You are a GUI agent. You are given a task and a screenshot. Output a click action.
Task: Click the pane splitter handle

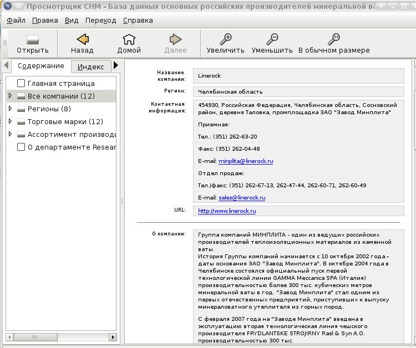(x=122, y=202)
